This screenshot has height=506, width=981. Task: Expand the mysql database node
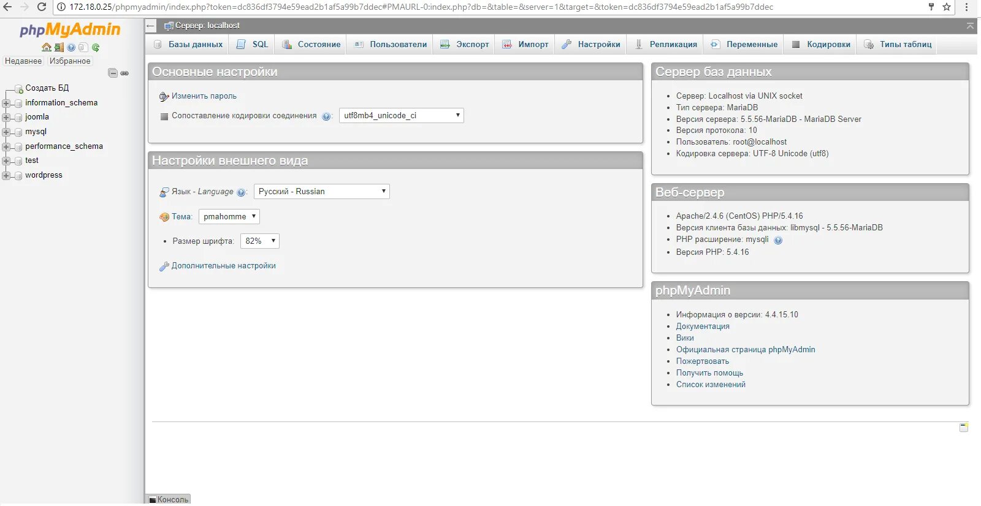[6, 132]
